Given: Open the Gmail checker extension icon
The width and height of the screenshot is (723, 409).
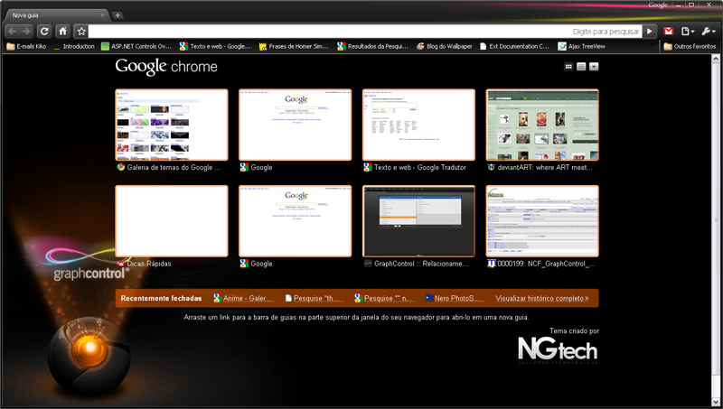Looking at the screenshot, I should (x=668, y=32).
